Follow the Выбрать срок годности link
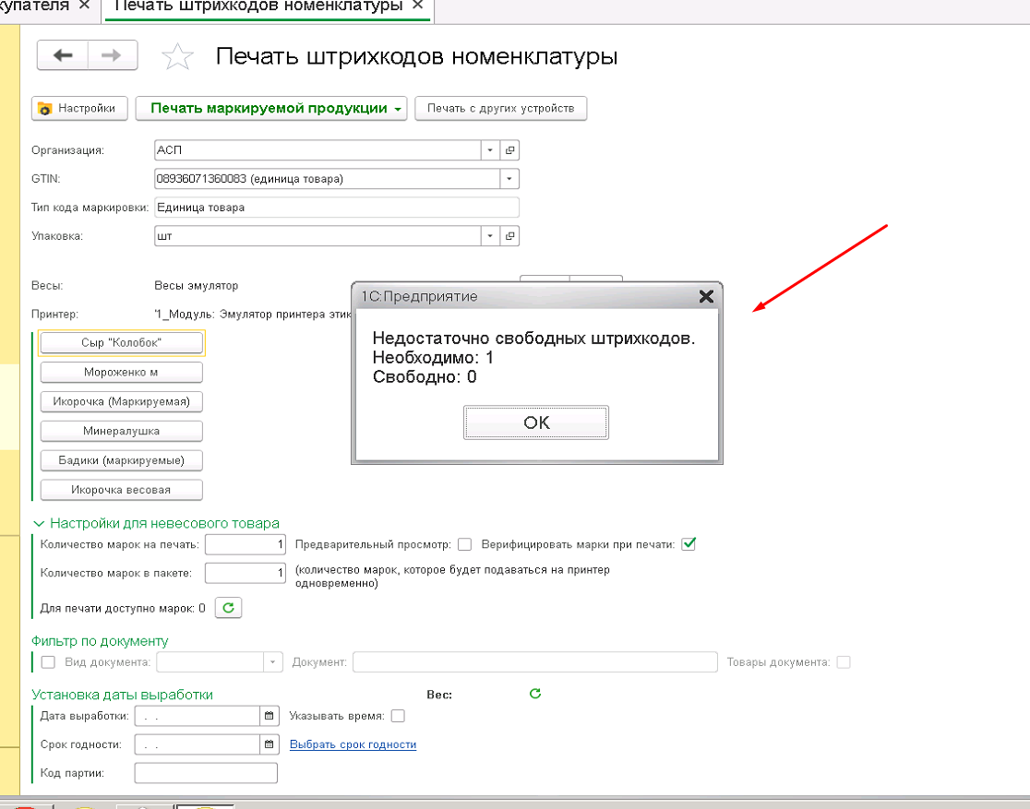The height and width of the screenshot is (809, 1030). pyautogui.click(x=353, y=744)
